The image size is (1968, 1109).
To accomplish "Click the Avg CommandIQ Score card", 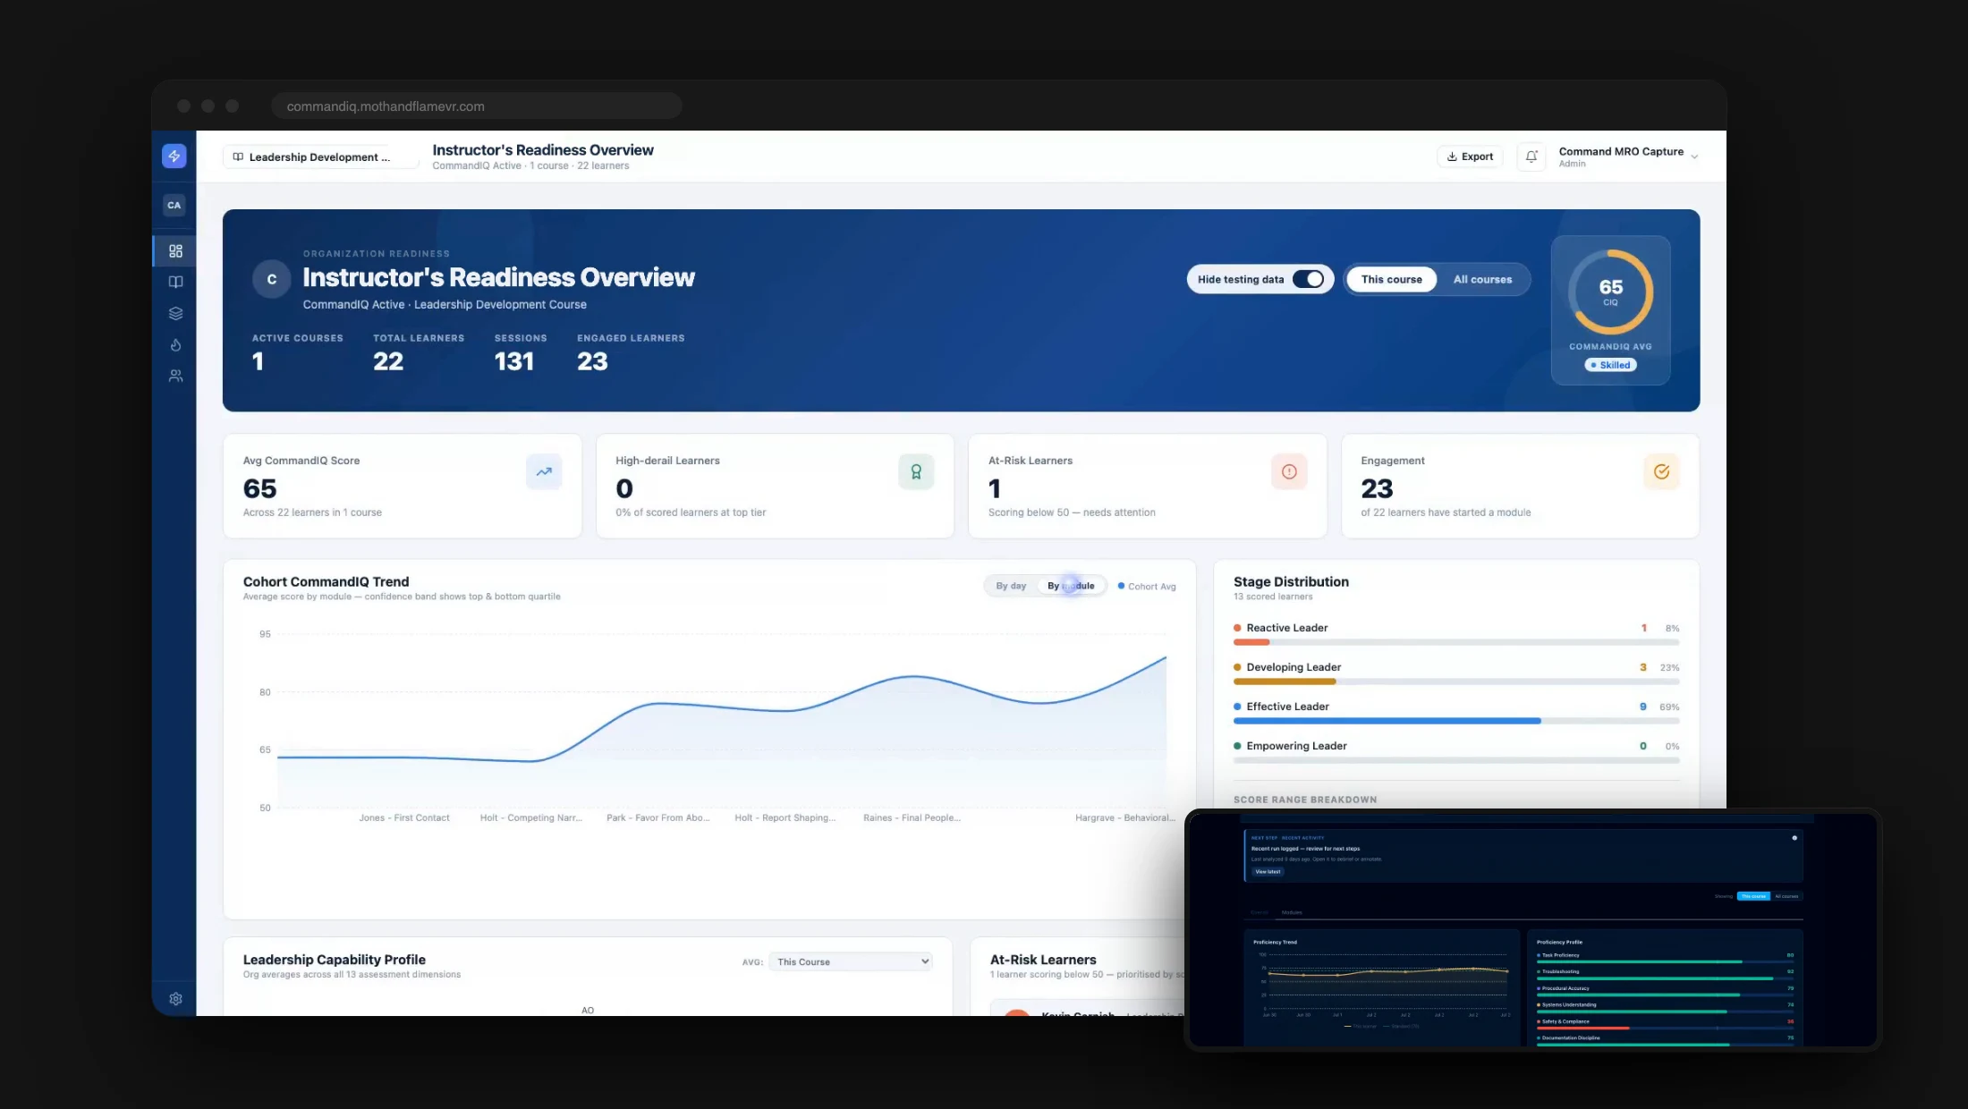I will pyautogui.click(x=403, y=486).
